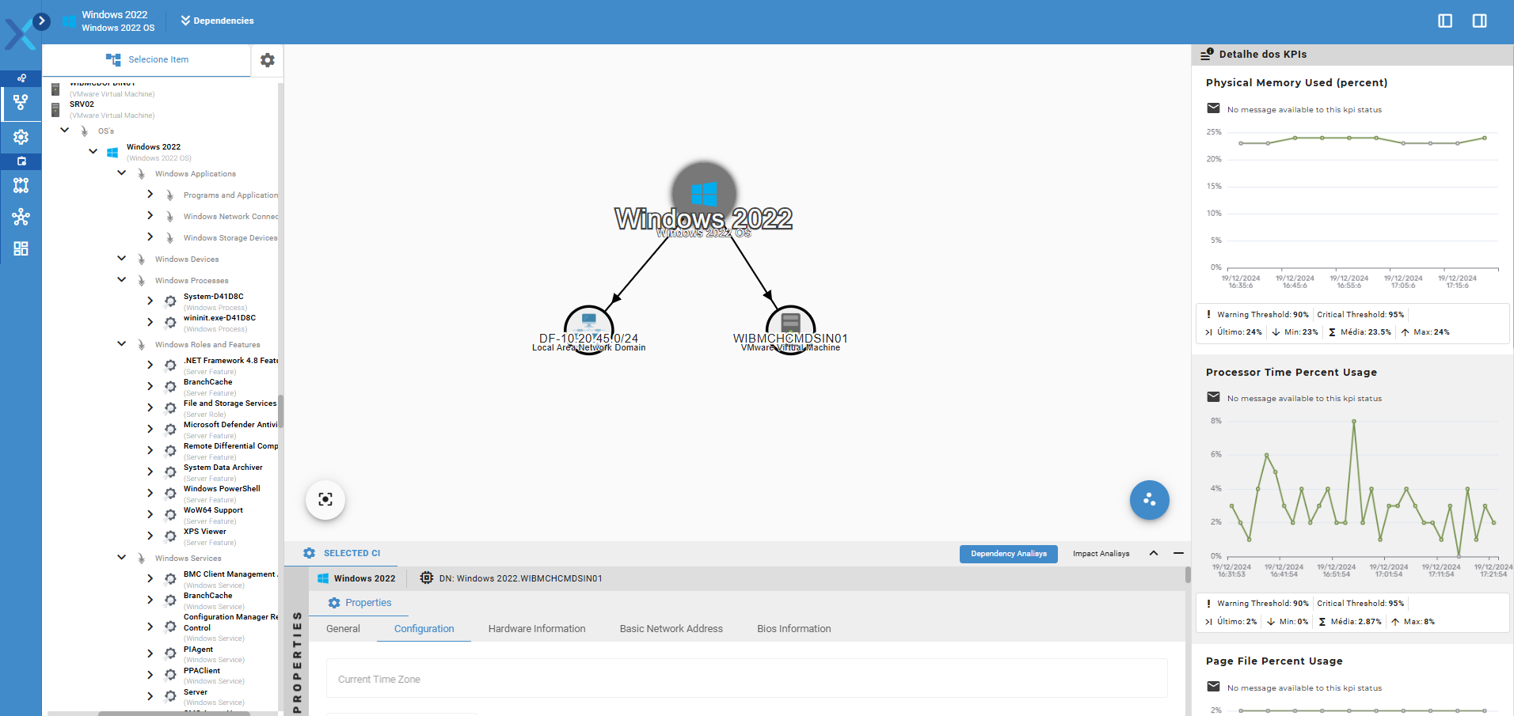This screenshot has width=1514, height=716.
Task: Click Dependency Analisys button
Action: point(1009,554)
